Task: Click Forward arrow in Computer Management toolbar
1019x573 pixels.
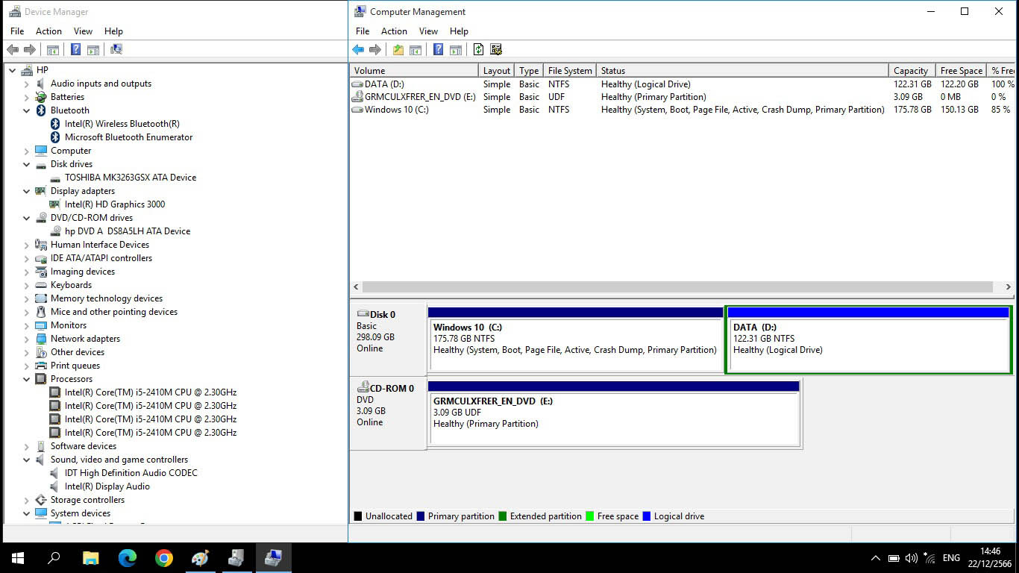Action: click(375, 50)
